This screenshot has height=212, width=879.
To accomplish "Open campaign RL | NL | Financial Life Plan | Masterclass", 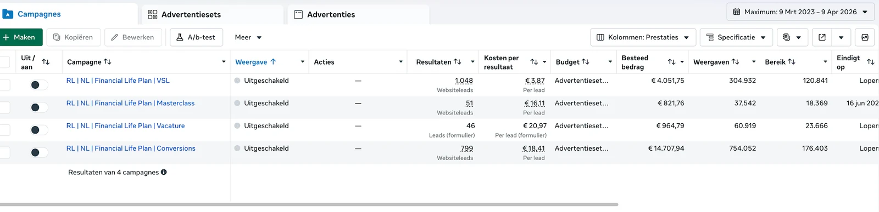I will [130, 103].
